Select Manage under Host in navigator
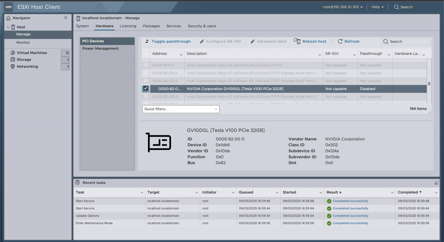The height and width of the screenshot is (242, 444). coord(38,34)
